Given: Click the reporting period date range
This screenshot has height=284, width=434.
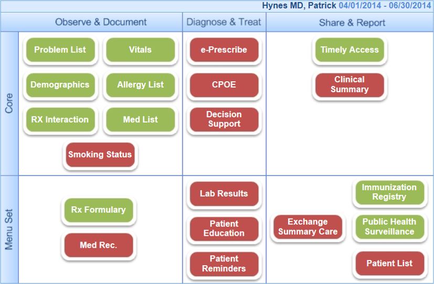Looking at the screenshot, I should click(385, 6).
